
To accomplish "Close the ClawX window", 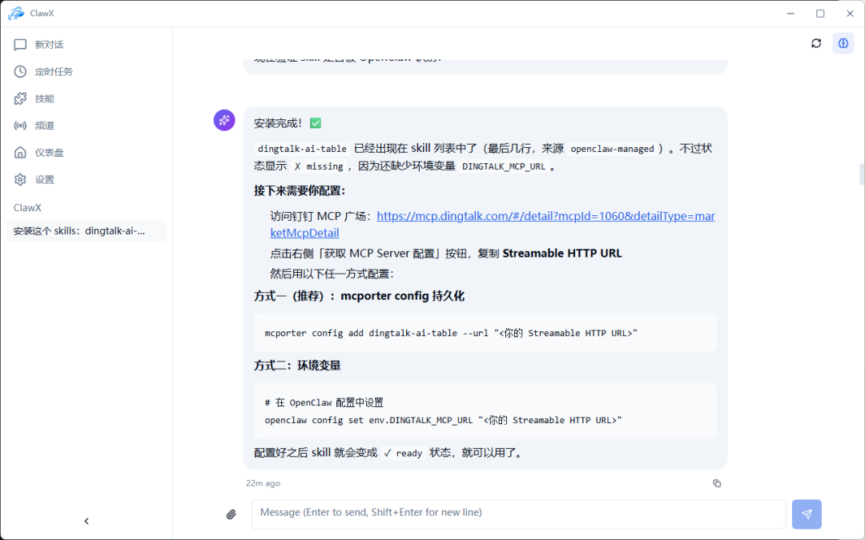I will tap(850, 14).
